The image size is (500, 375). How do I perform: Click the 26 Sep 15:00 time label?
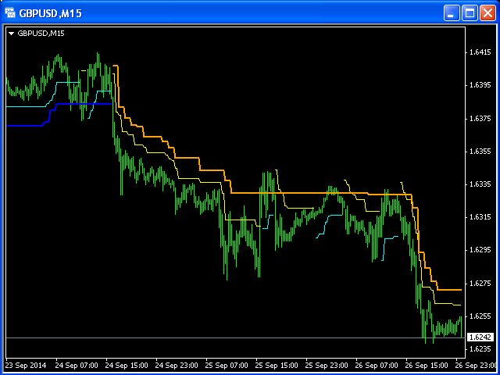pyautogui.click(x=427, y=365)
